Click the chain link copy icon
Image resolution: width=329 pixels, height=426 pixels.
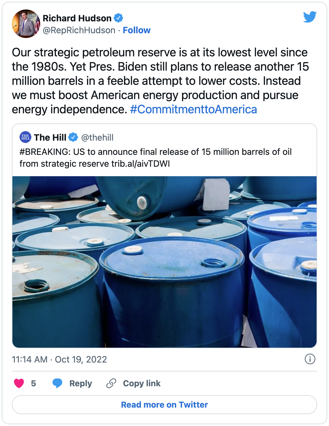(x=111, y=383)
